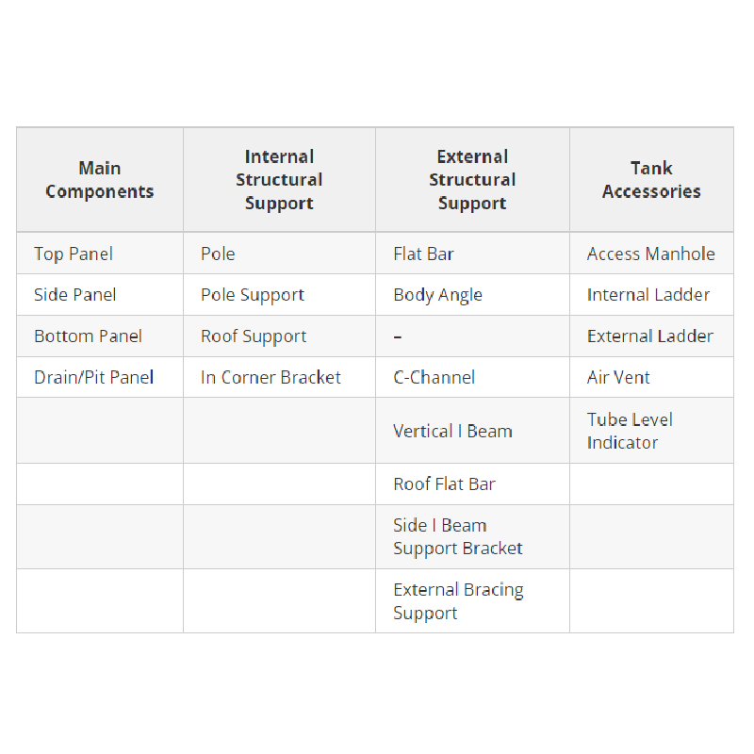
Task: Click the C-Channel cell
Action: pyautogui.click(x=434, y=377)
